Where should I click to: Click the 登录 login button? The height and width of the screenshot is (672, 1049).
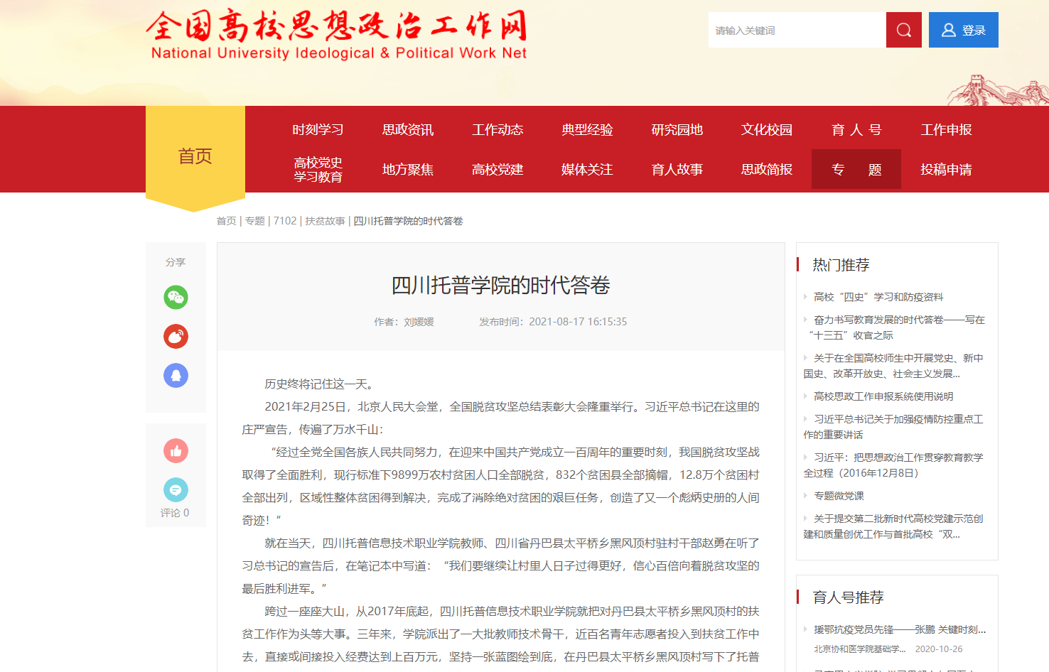tap(963, 30)
